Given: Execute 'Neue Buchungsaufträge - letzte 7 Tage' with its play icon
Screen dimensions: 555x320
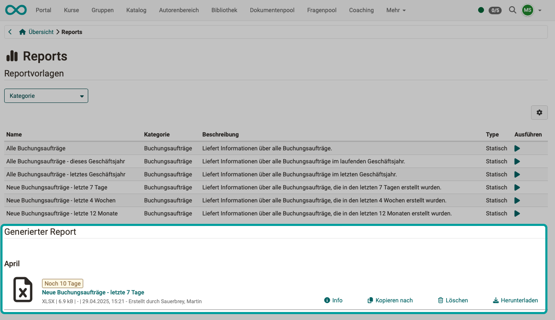Looking at the screenshot, I should pos(517,187).
